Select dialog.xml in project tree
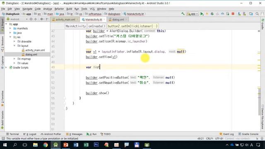The width and height of the screenshot is (265, 149). (31, 54)
